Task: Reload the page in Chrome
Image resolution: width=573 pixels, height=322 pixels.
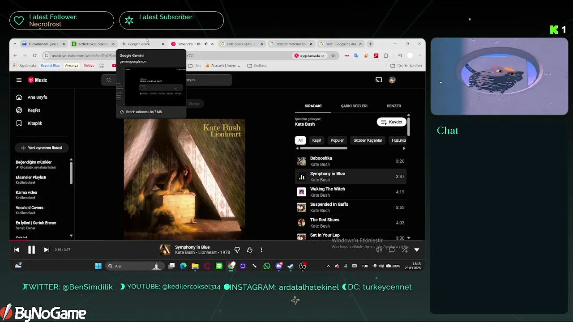Action: [35, 55]
